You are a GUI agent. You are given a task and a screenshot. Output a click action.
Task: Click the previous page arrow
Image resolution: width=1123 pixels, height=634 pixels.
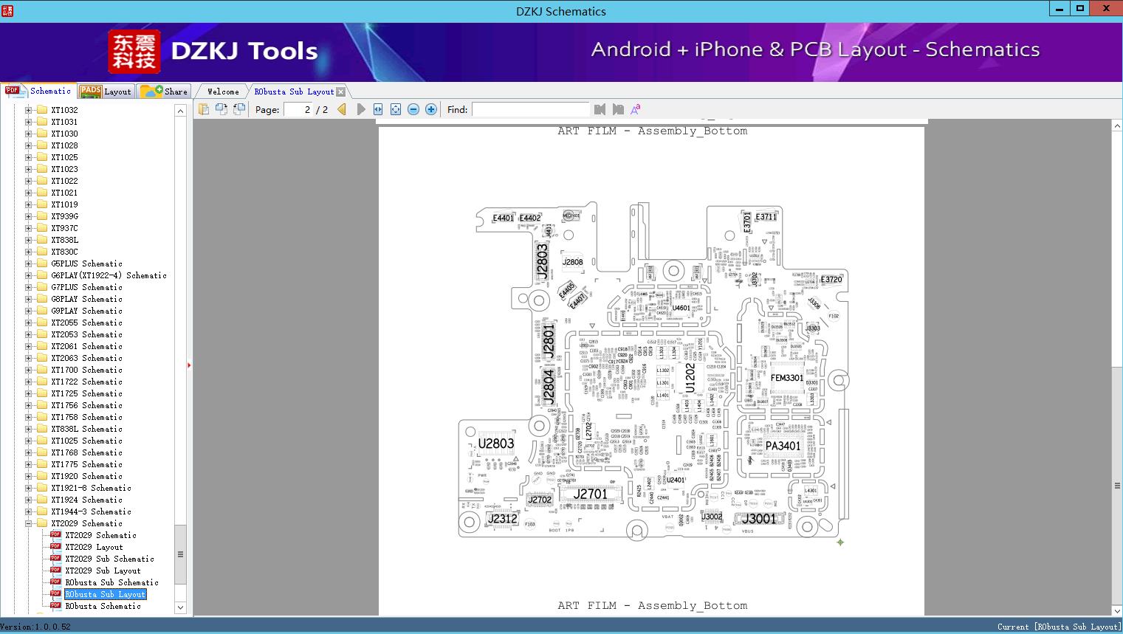point(342,109)
